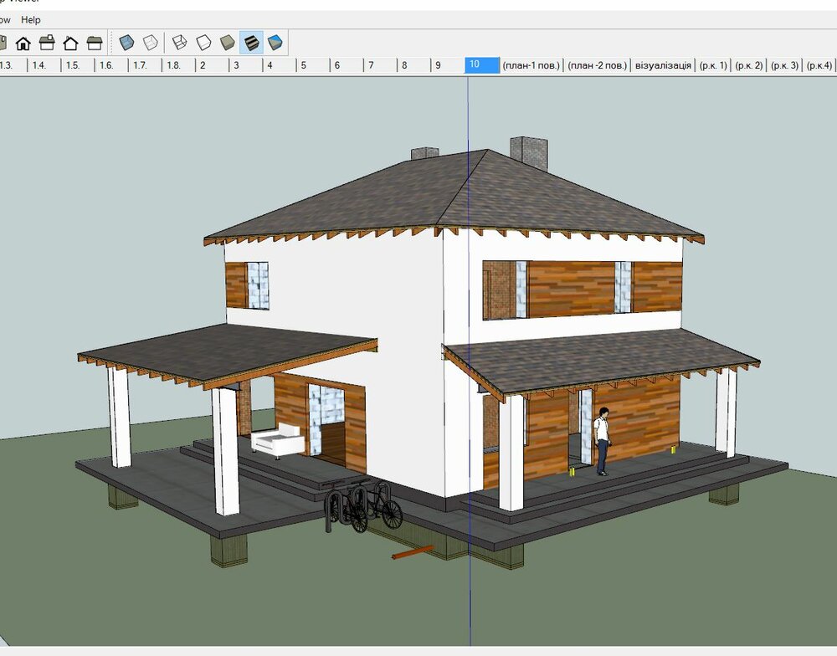Open the (план-1 пов.) scene tab

click(531, 65)
